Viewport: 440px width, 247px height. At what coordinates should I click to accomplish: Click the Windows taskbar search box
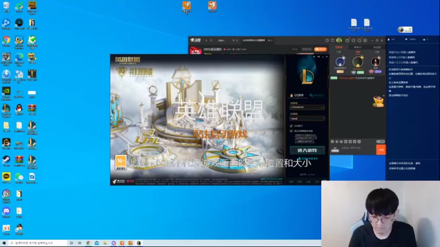tap(37, 243)
